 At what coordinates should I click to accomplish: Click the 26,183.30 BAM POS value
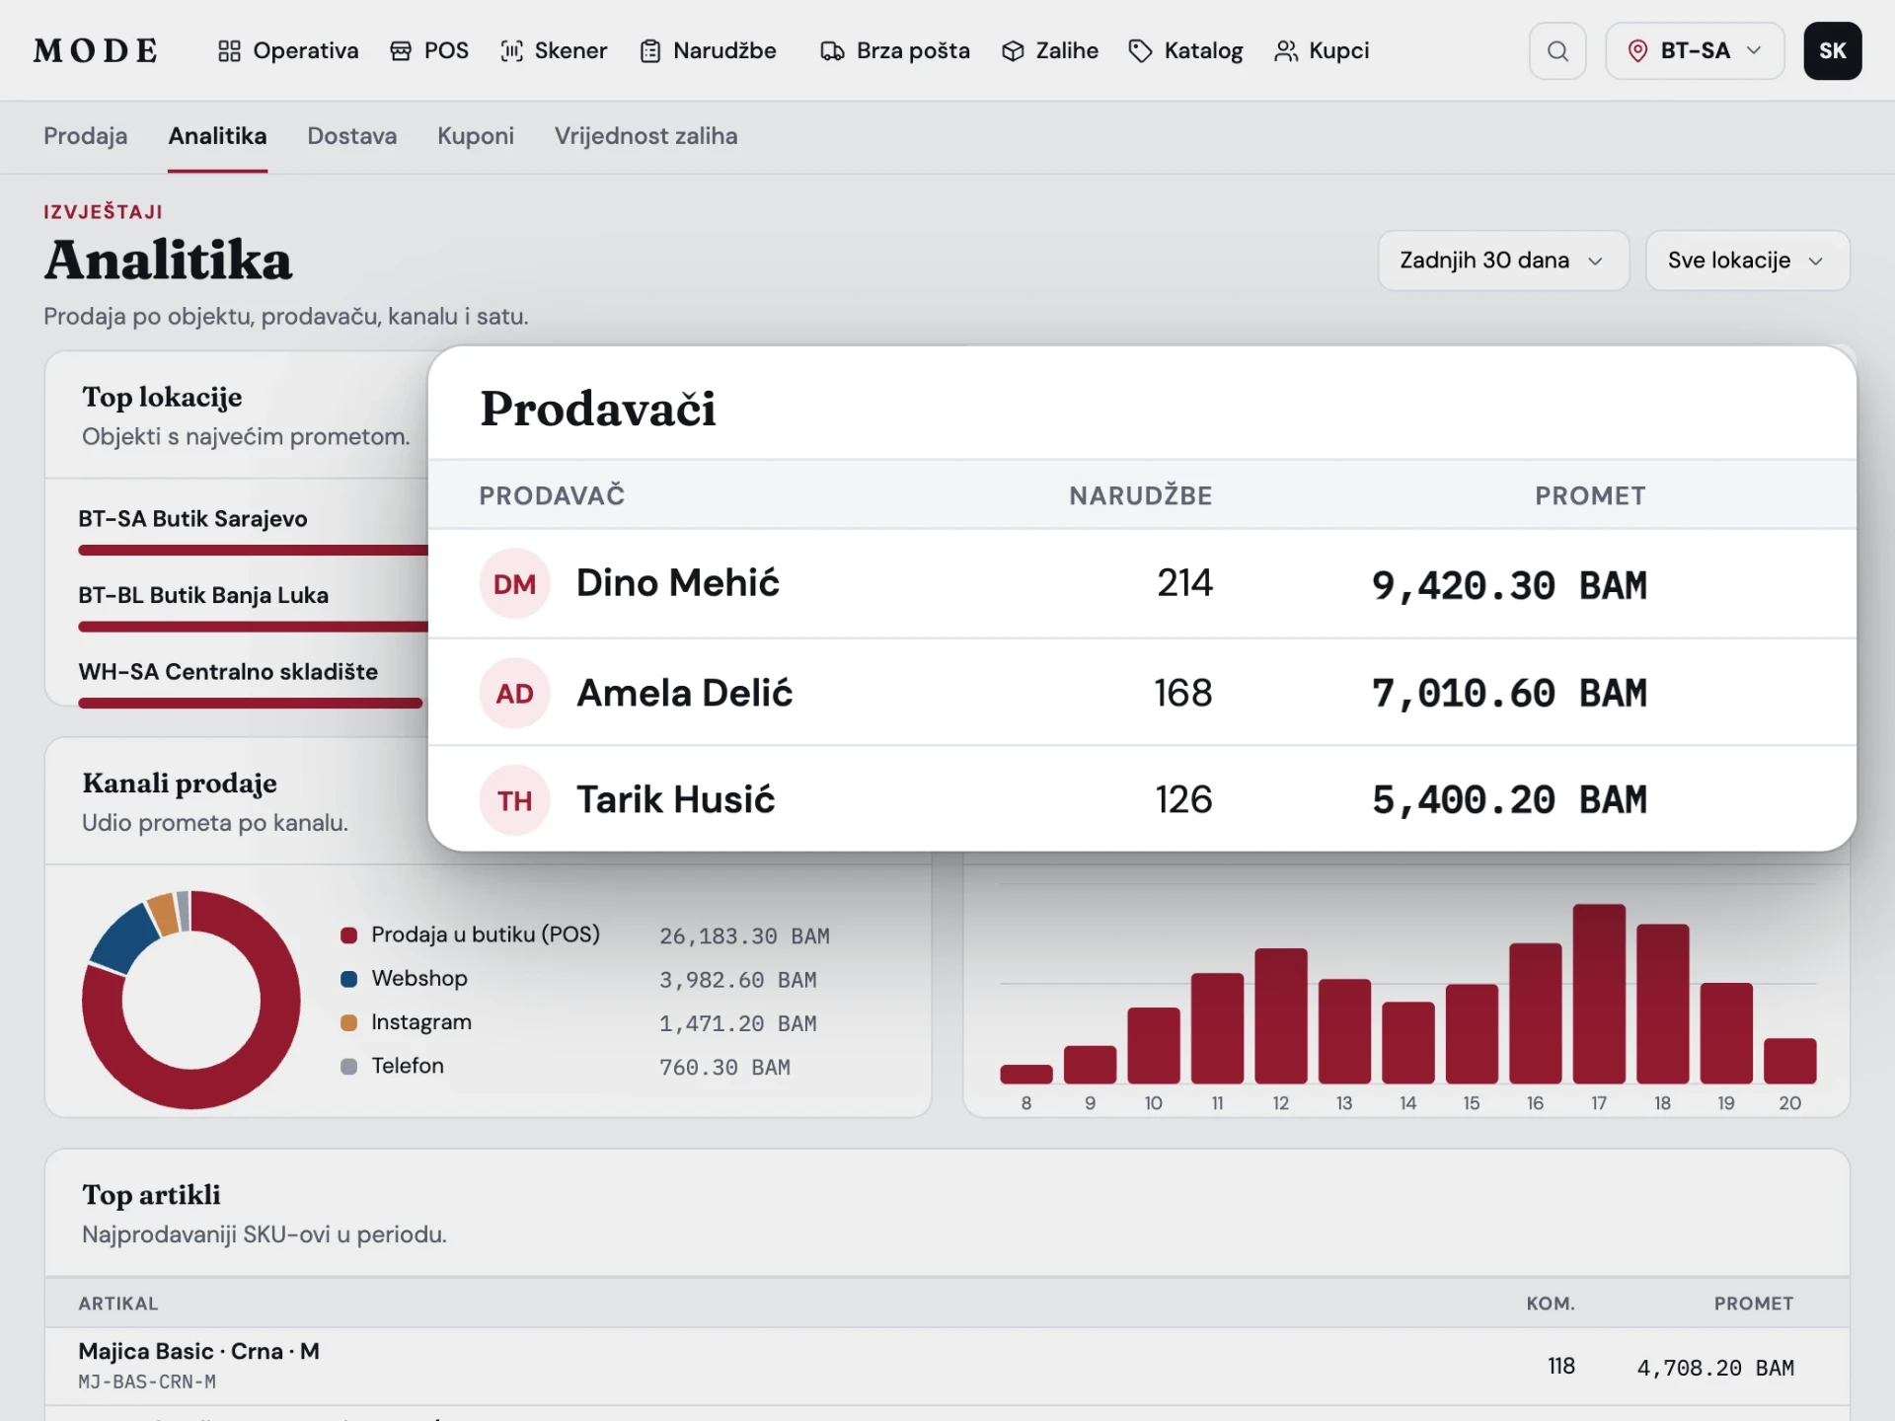click(744, 935)
